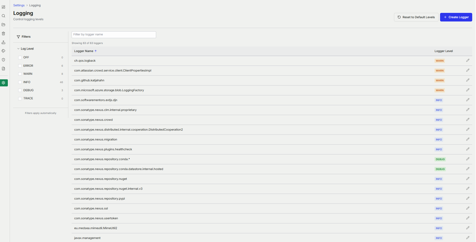This screenshot has height=242, width=476.
Task: Edit com.sonatype.nexus.ssl logger pencil icon
Action: (468, 208)
